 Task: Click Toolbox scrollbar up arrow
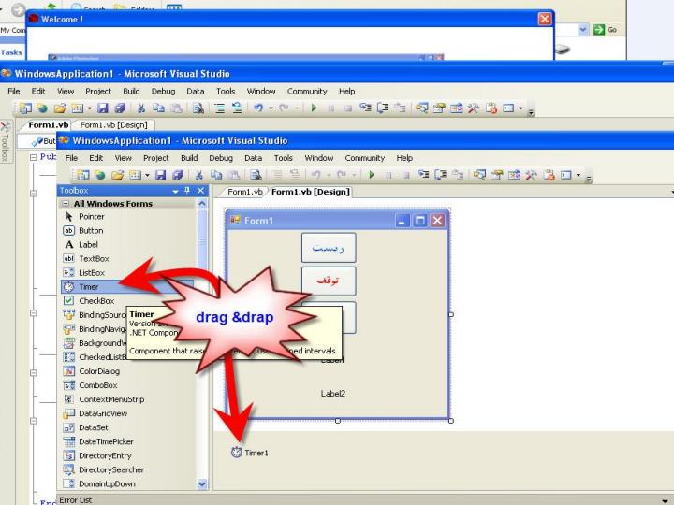pyautogui.click(x=202, y=204)
